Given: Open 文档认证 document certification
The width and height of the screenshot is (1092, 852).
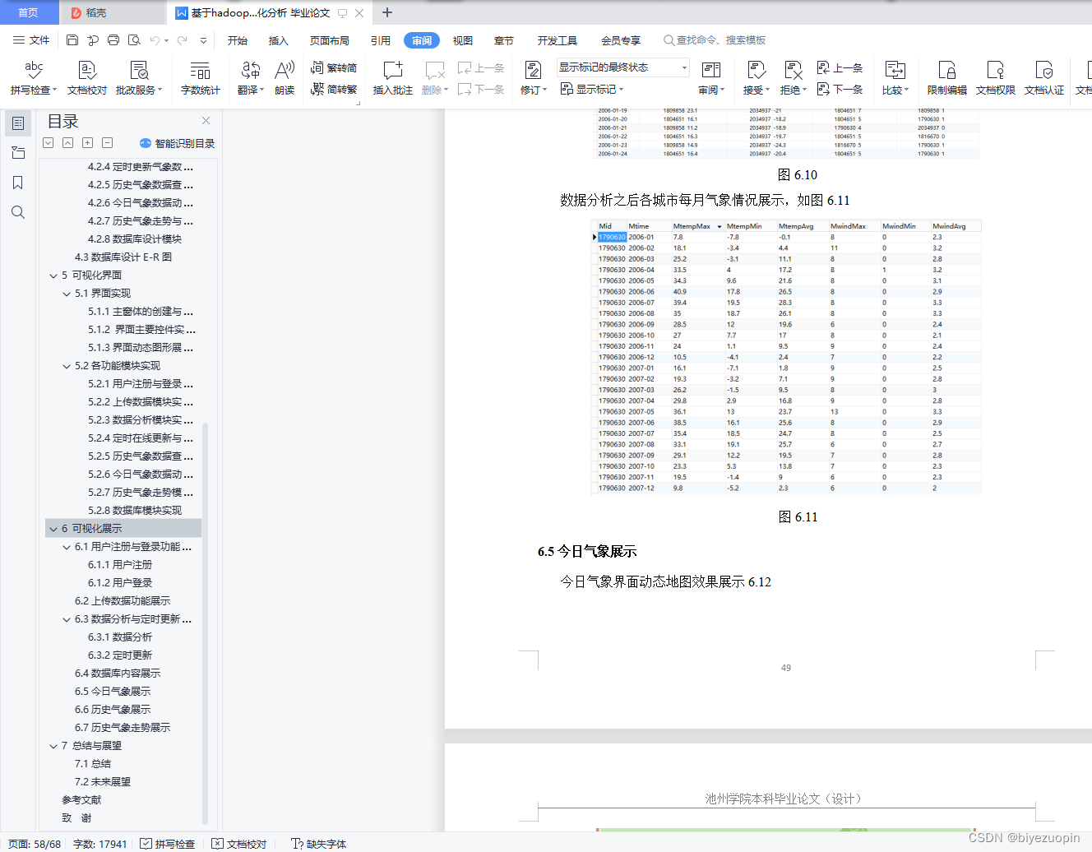Looking at the screenshot, I should coord(1044,78).
